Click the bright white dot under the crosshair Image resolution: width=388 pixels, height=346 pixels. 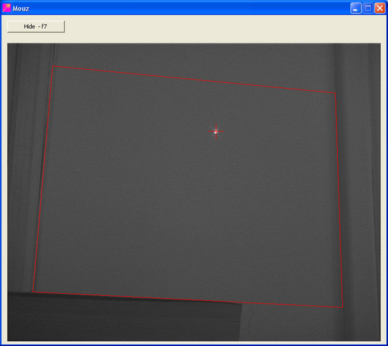(216, 132)
